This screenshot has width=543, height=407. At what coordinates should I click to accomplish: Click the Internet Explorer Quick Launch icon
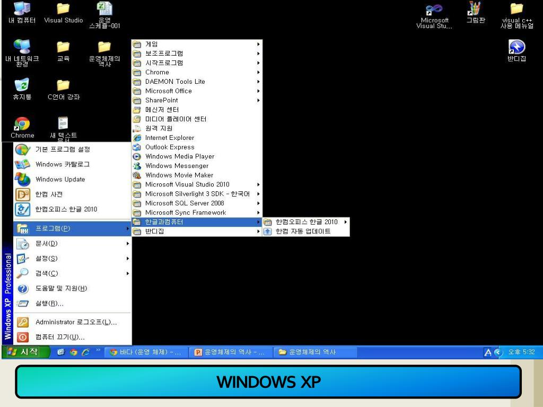(85, 352)
